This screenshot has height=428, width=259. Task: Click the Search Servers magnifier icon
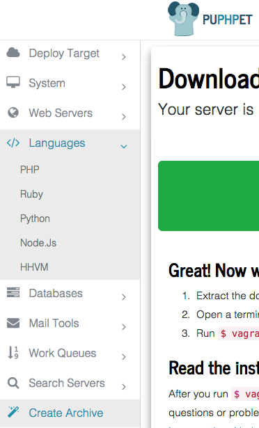(x=13, y=383)
